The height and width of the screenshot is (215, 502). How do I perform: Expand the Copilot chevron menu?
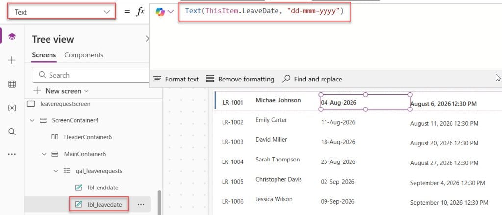coord(170,12)
